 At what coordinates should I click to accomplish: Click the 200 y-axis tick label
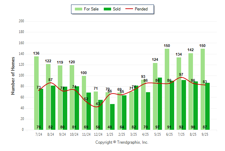pos(21,21)
